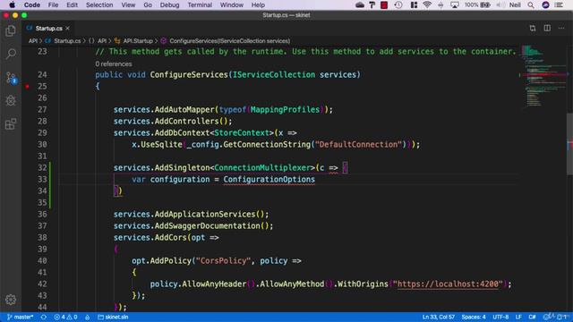Screen dimensions: 573x322
Task: Open the Search view in activity bar
Action: coord(11,54)
